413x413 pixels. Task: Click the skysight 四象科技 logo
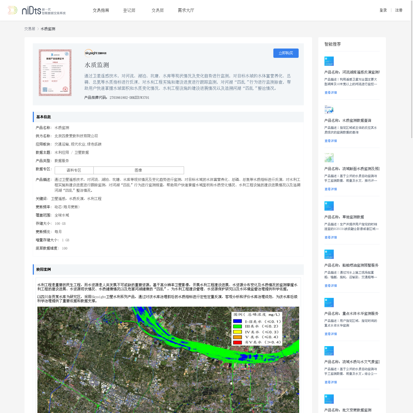coord(96,53)
